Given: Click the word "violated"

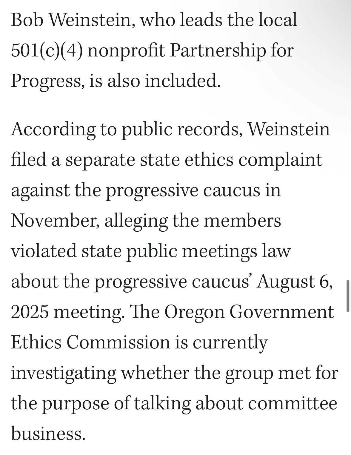Looking at the screenshot, I should click(44, 251).
